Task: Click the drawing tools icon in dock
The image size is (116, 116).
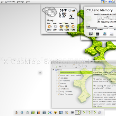Action: [x=67, y=112]
